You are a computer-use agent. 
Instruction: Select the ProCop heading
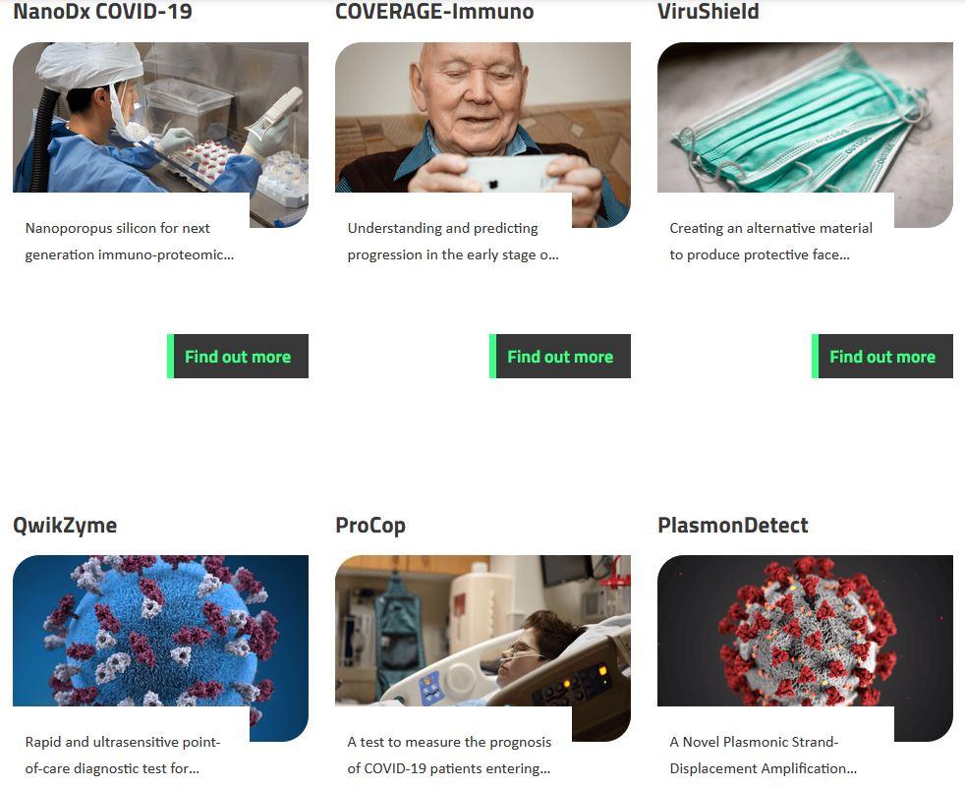[370, 526]
